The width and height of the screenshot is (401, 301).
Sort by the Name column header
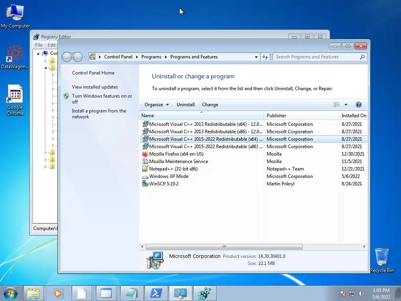pos(202,116)
